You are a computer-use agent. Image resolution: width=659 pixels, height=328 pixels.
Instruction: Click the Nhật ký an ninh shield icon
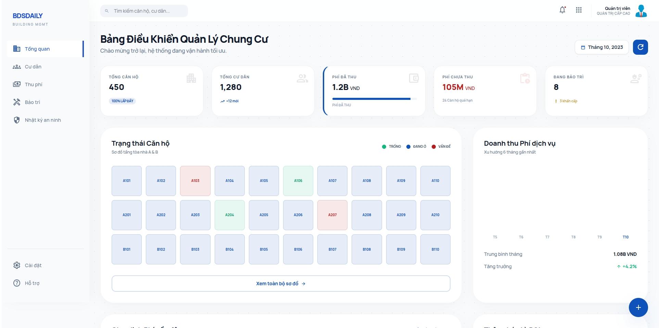click(16, 120)
